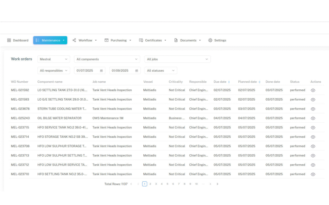Sort by Planned date column arrows

click(x=259, y=82)
